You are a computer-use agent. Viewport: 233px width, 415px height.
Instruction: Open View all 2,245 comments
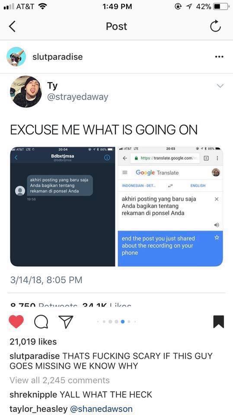pyautogui.click(x=60, y=380)
